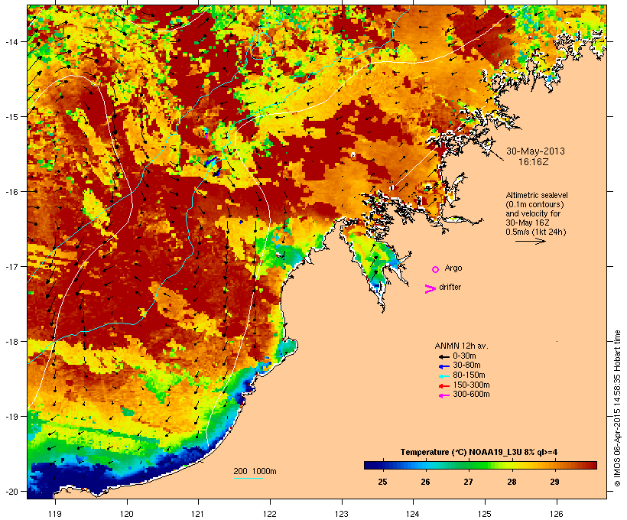Click the 30-80m depth label
Image resolution: width=627 pixels, height=520 pixels.
[466, 366]
